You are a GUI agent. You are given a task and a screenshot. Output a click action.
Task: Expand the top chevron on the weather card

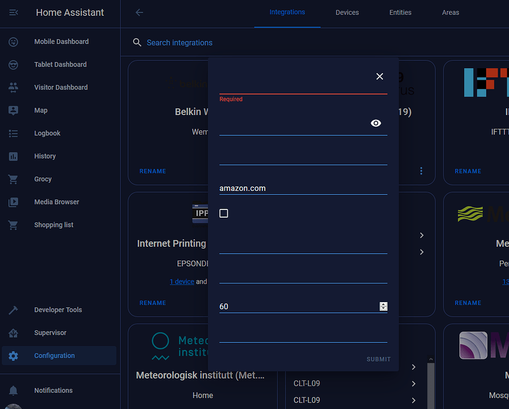(x=421, y=235)
